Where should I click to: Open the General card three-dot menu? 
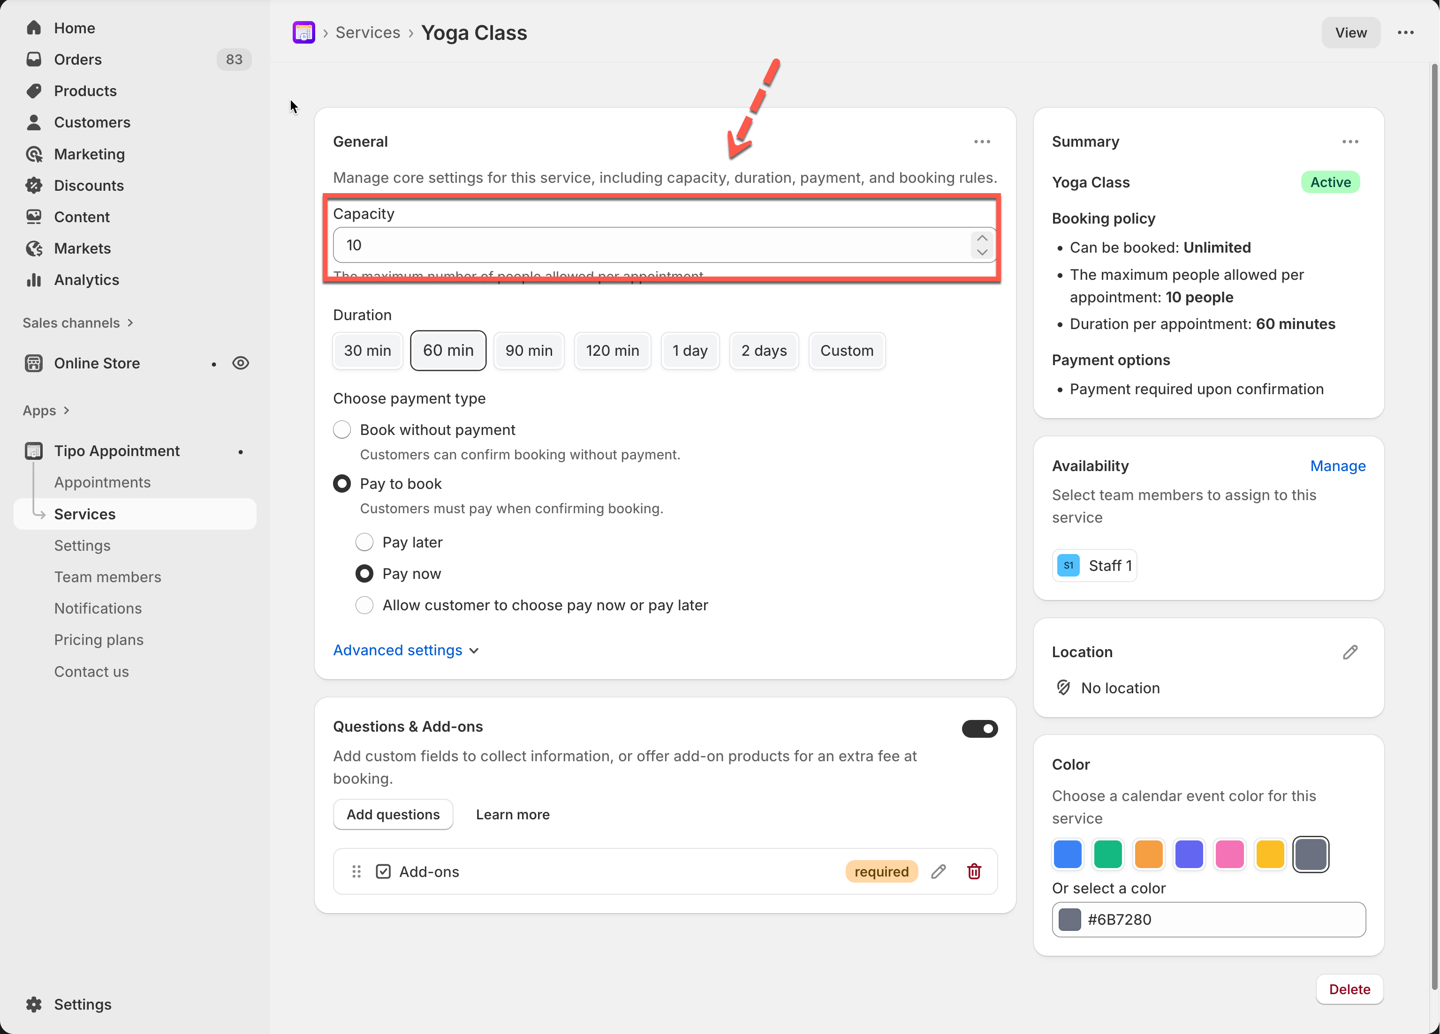(982, 142)
